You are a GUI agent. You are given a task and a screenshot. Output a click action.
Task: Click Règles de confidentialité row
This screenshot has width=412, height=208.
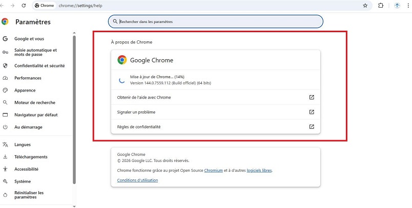pyautogui.click(x=216, y=127)
